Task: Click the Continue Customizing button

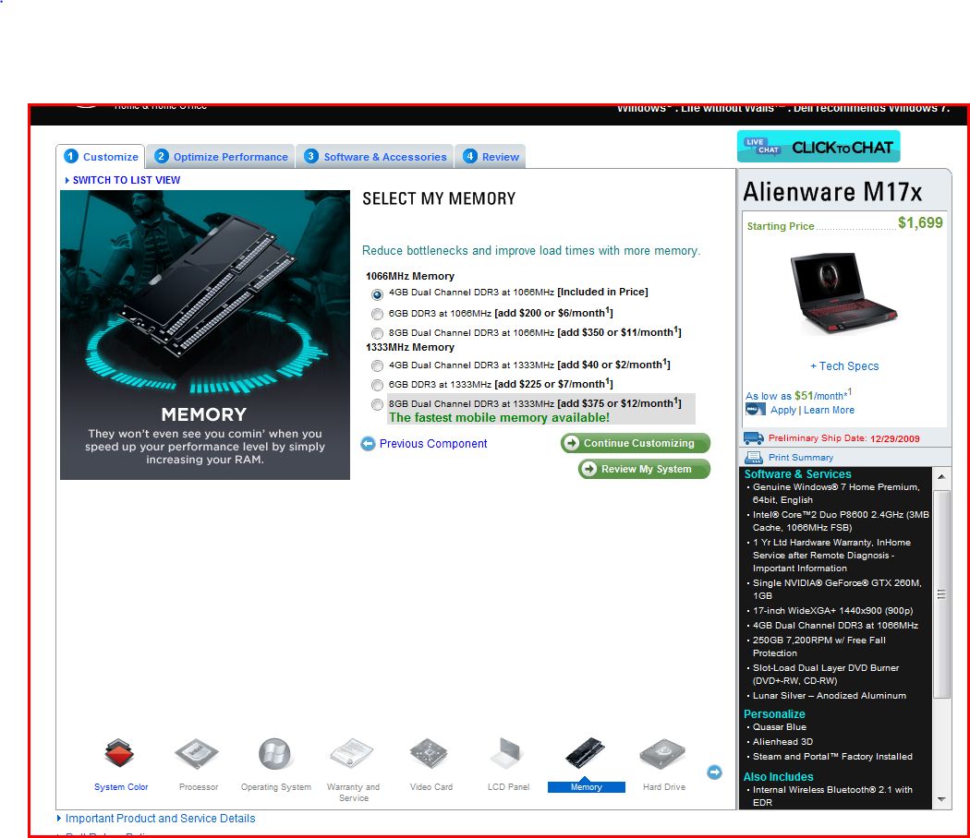Action: [x=636, y=443]
